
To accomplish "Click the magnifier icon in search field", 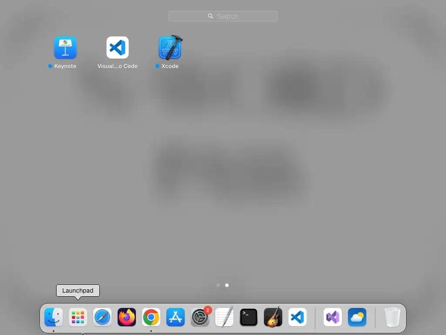I will [210, 16].
